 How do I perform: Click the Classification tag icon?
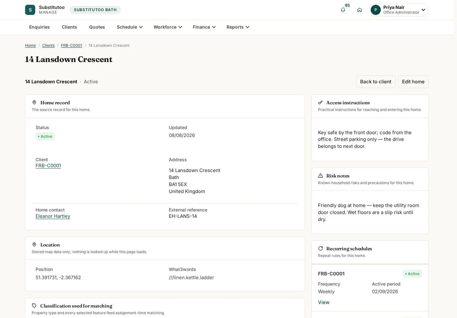click(x=34, y=306)
